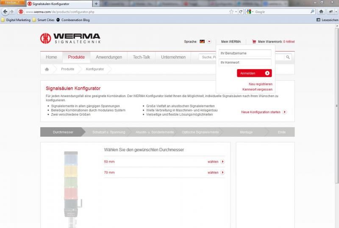Click the Akustik- u. Sonderelemente step

point(155,132)
